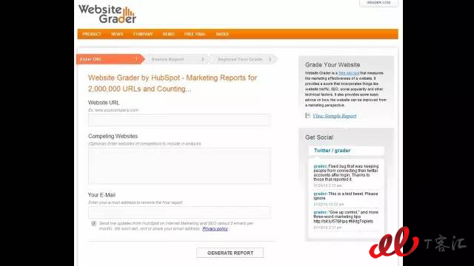Open the DEMO menu item
The height and width of the screenshot is (266, 474).
(x=168, y=34)
